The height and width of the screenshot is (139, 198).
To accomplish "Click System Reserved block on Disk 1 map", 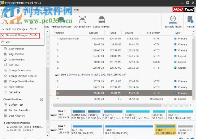I will (x=79, y=115).
